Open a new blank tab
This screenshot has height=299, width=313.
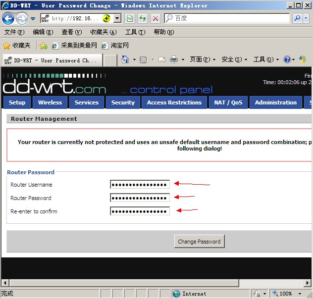110,60
